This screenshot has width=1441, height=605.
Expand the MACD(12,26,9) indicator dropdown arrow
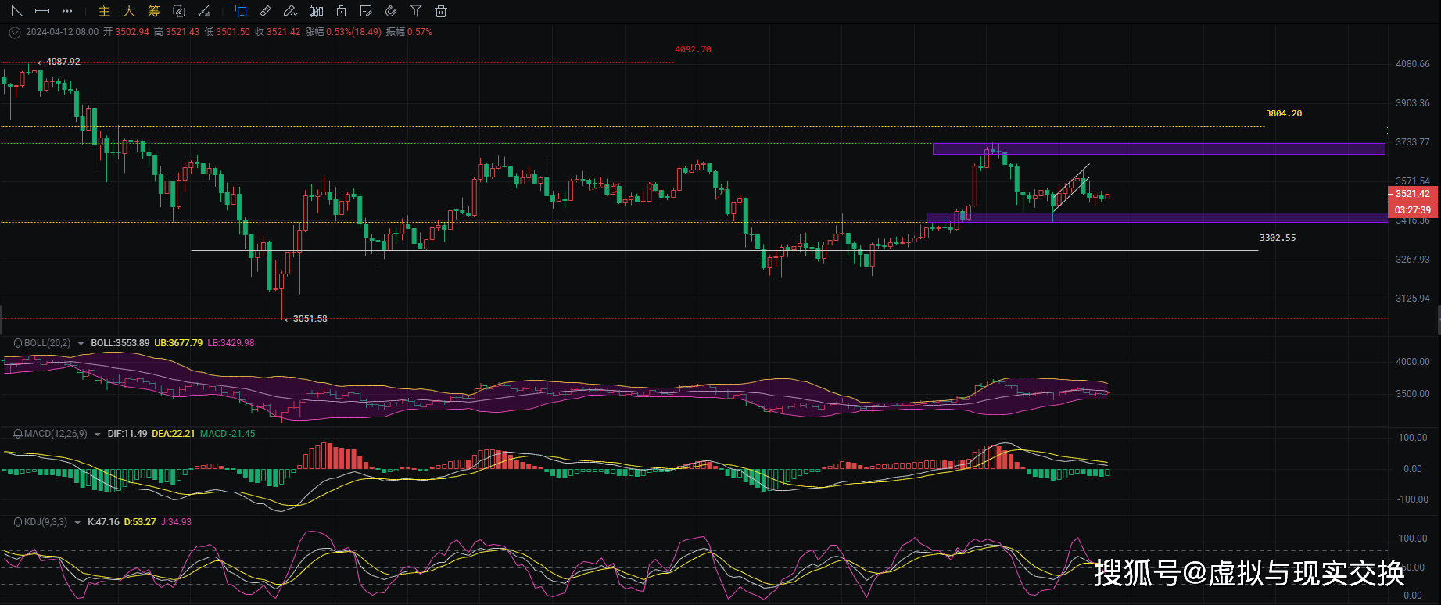click(97, 434)
